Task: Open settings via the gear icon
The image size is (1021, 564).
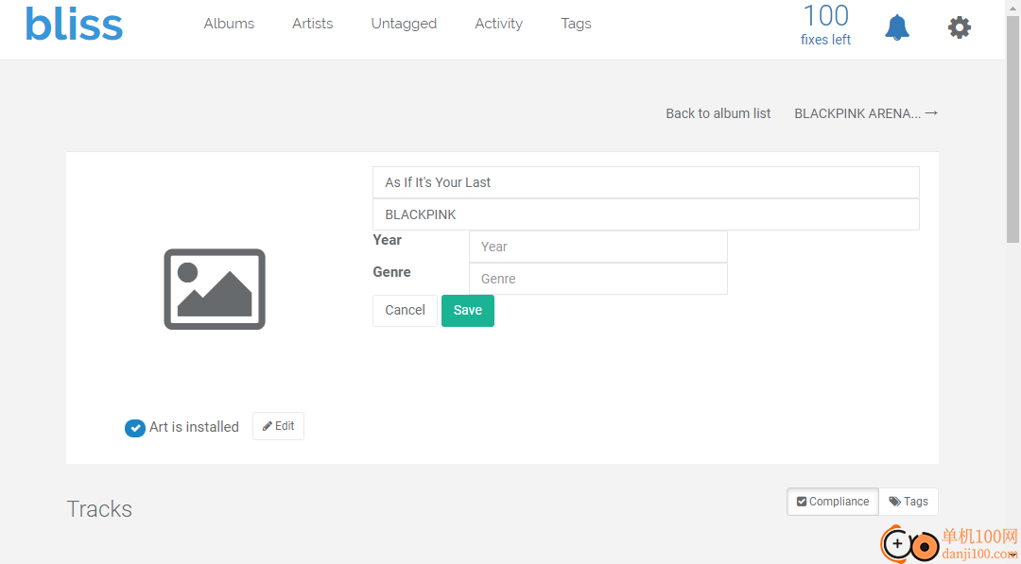Action: point(960,27)
